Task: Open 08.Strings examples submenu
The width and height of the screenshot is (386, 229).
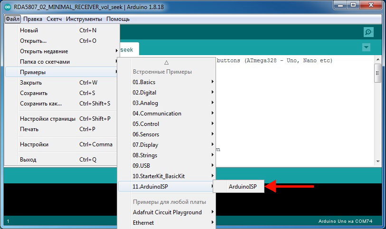Action: click(x=167, y=155)
